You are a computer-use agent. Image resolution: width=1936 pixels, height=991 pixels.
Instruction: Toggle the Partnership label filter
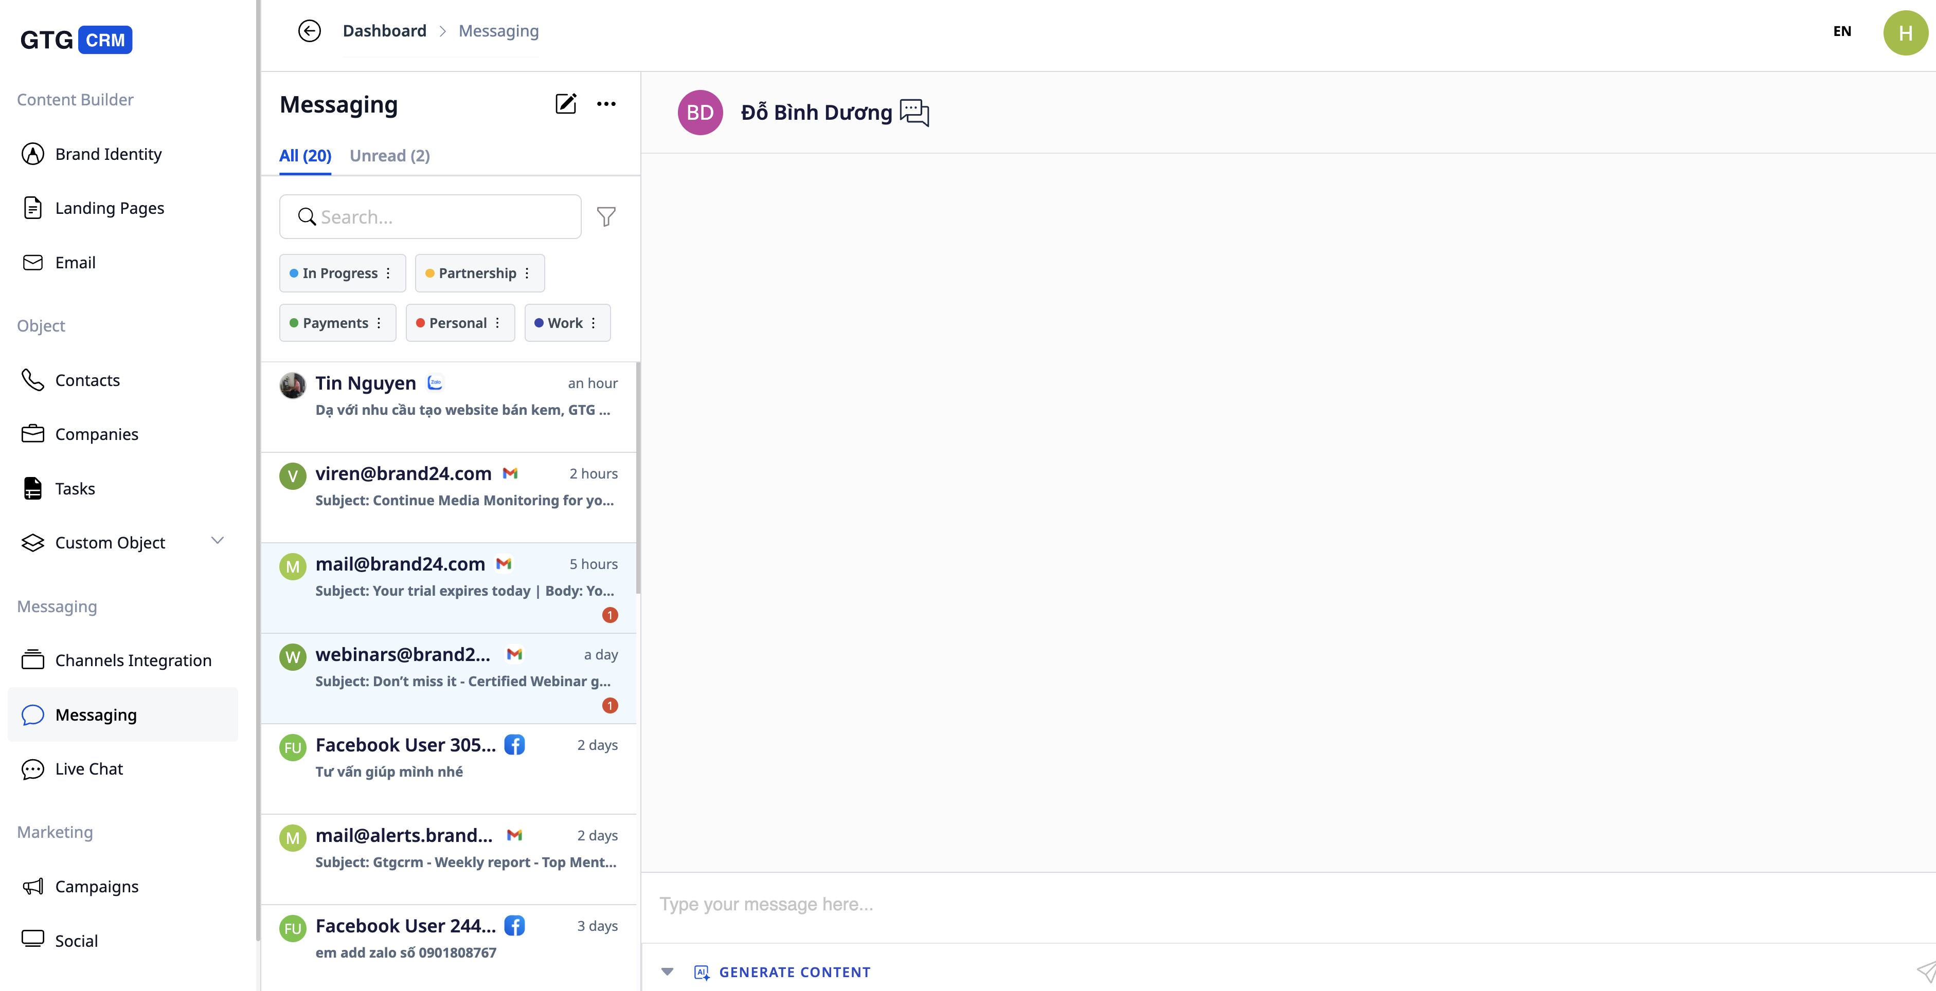(x=476, y=273)
